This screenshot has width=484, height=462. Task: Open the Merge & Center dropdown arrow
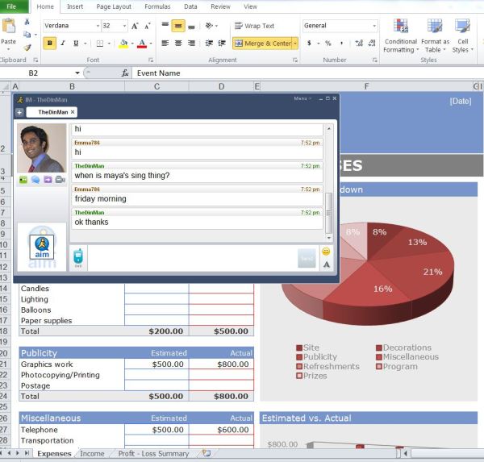point(295,44)
